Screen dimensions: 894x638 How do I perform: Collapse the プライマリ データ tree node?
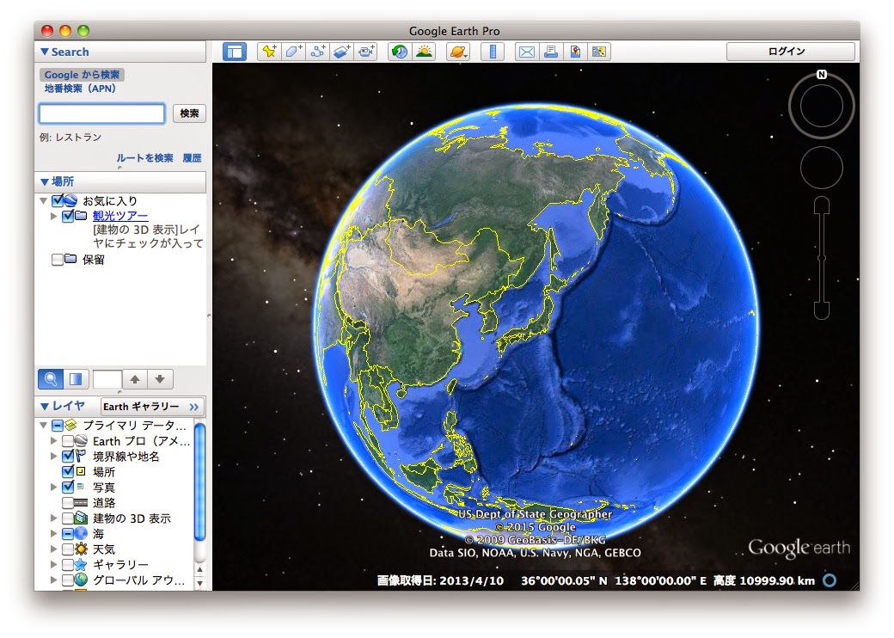coord(43,426)
